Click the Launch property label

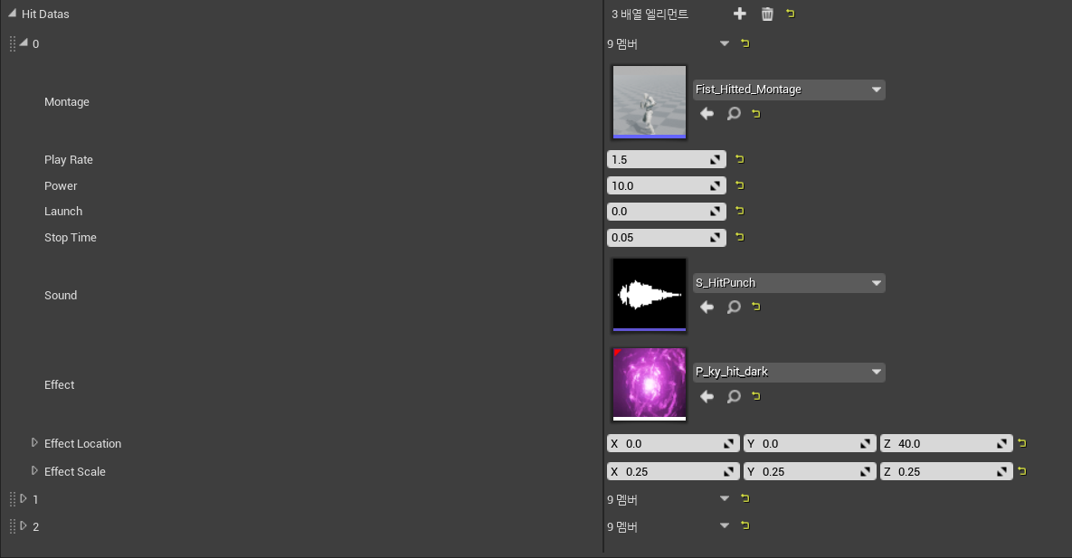(63, 212)
